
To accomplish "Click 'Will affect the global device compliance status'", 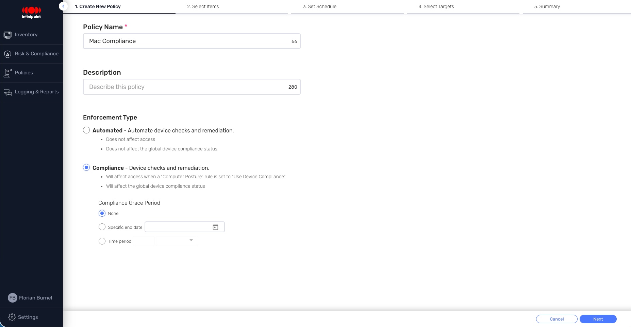I will [155, 186].
